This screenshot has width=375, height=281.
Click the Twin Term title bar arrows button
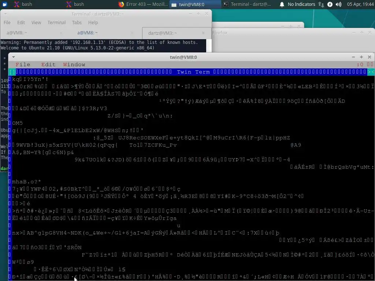coord(371,72)
